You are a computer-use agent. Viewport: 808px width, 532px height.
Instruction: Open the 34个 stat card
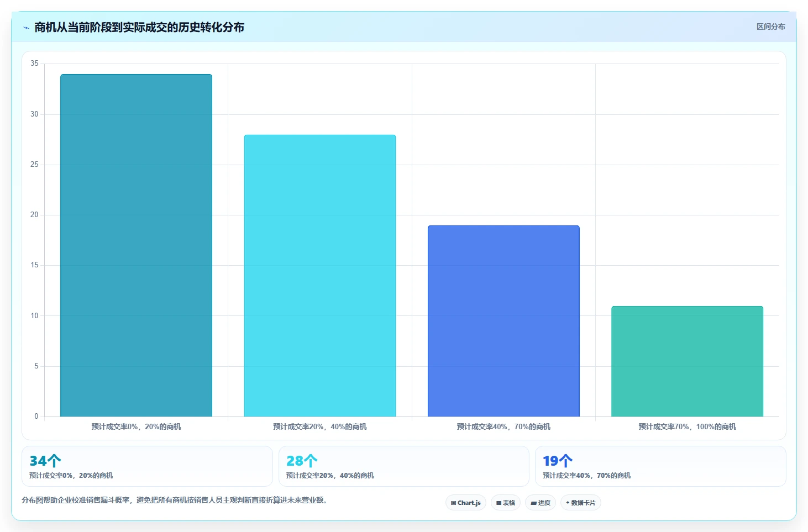[x=147, y=466]
